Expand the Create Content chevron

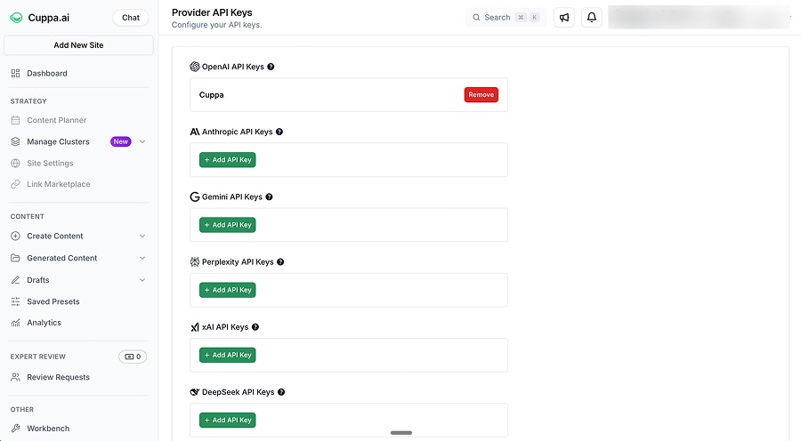142,237
